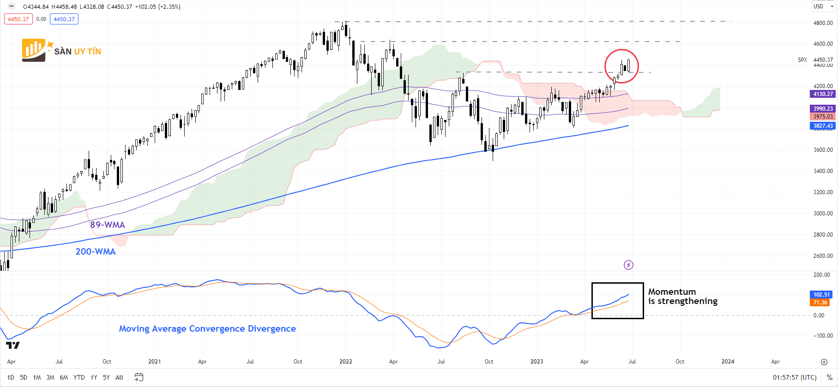Select the YTD time range
This screenshot has width=838, height=387.
(x=79, y=377)
